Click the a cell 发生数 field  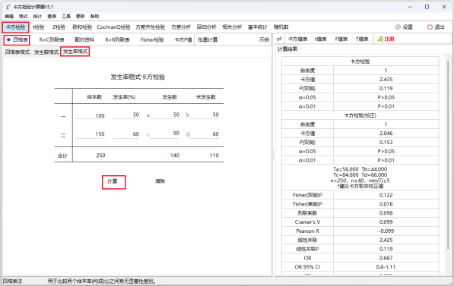point(165,115)
